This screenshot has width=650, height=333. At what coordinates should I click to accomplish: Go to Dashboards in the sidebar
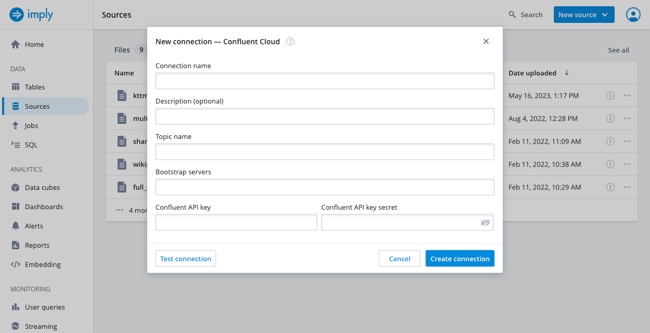[x=44, y=207]
